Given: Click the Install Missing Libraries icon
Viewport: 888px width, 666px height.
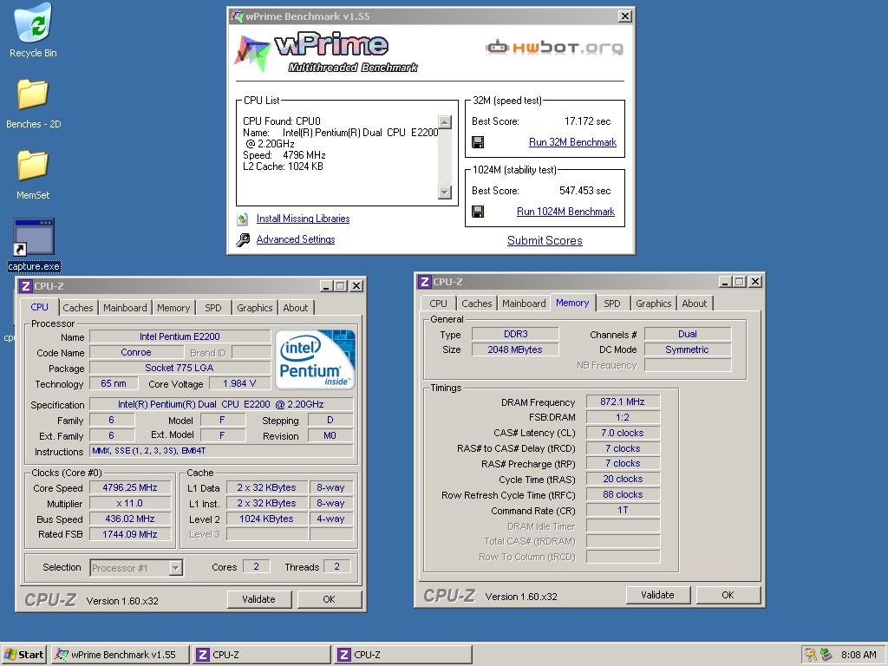Looking at the screenshot, I should [243, 219].
